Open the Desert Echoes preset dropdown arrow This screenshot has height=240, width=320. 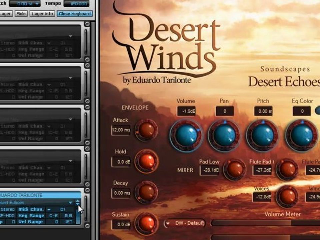coord(70,202)
